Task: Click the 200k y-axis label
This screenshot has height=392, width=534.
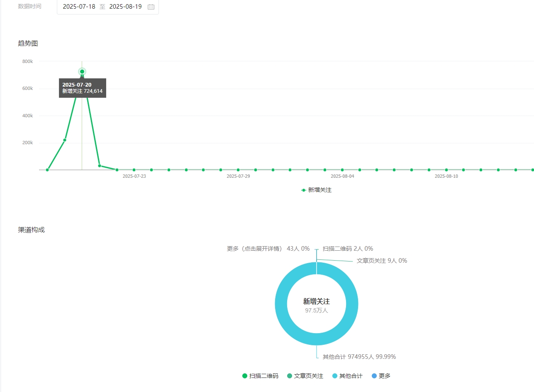Action: click(27, 143)
